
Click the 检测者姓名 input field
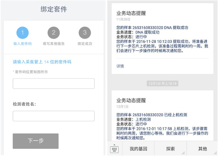coord(54,116)
